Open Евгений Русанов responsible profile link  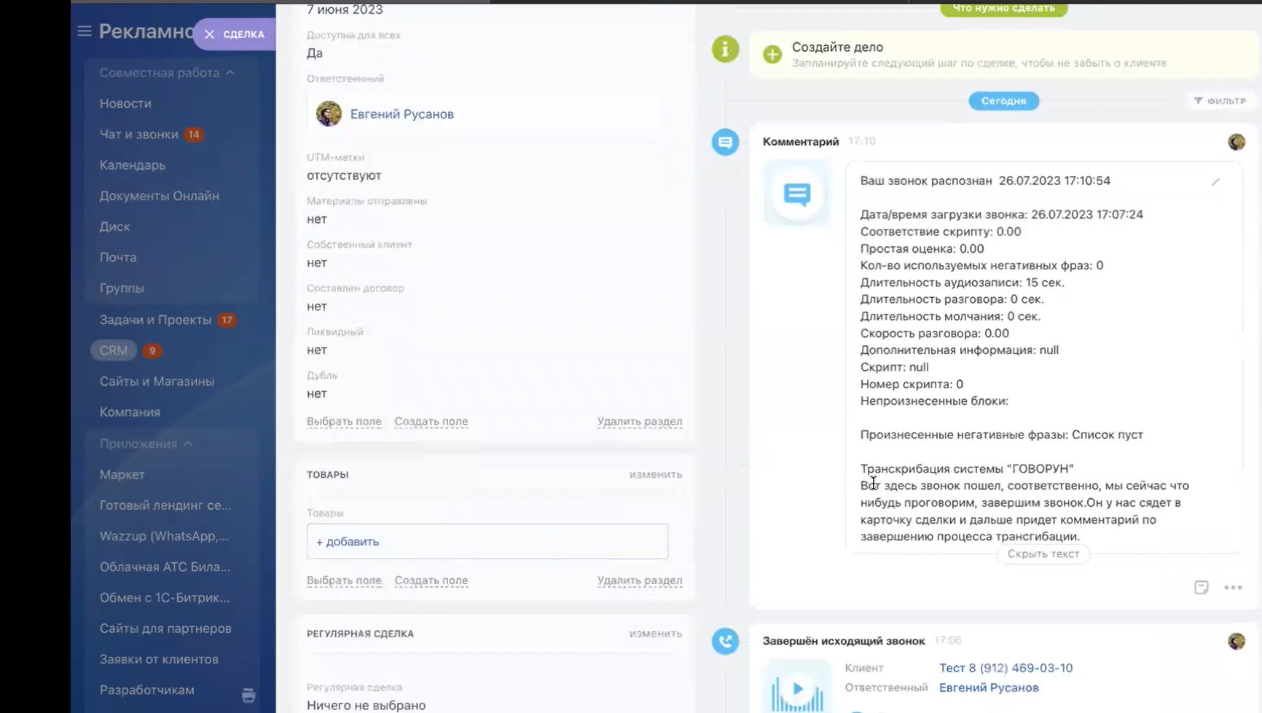click(x=402, y=114)
